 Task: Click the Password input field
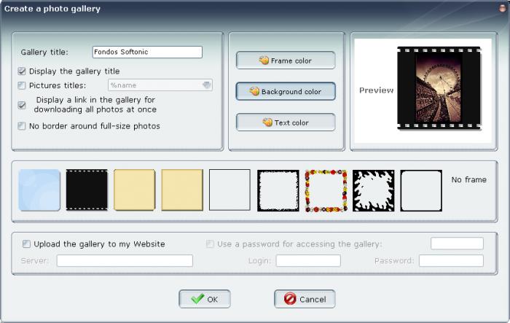click(451, 261)
